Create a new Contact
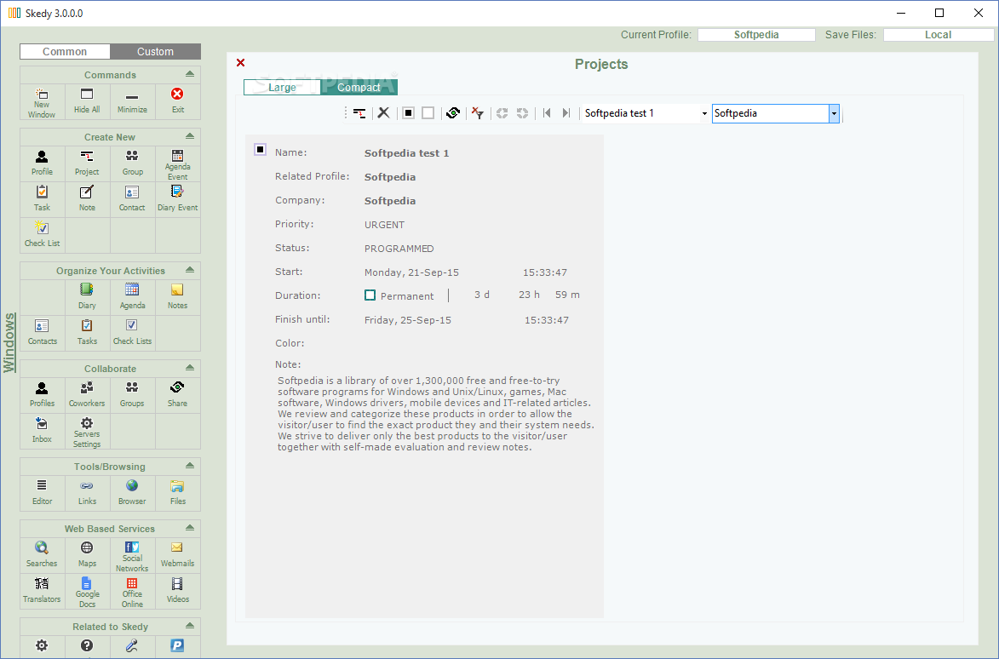 133,199
